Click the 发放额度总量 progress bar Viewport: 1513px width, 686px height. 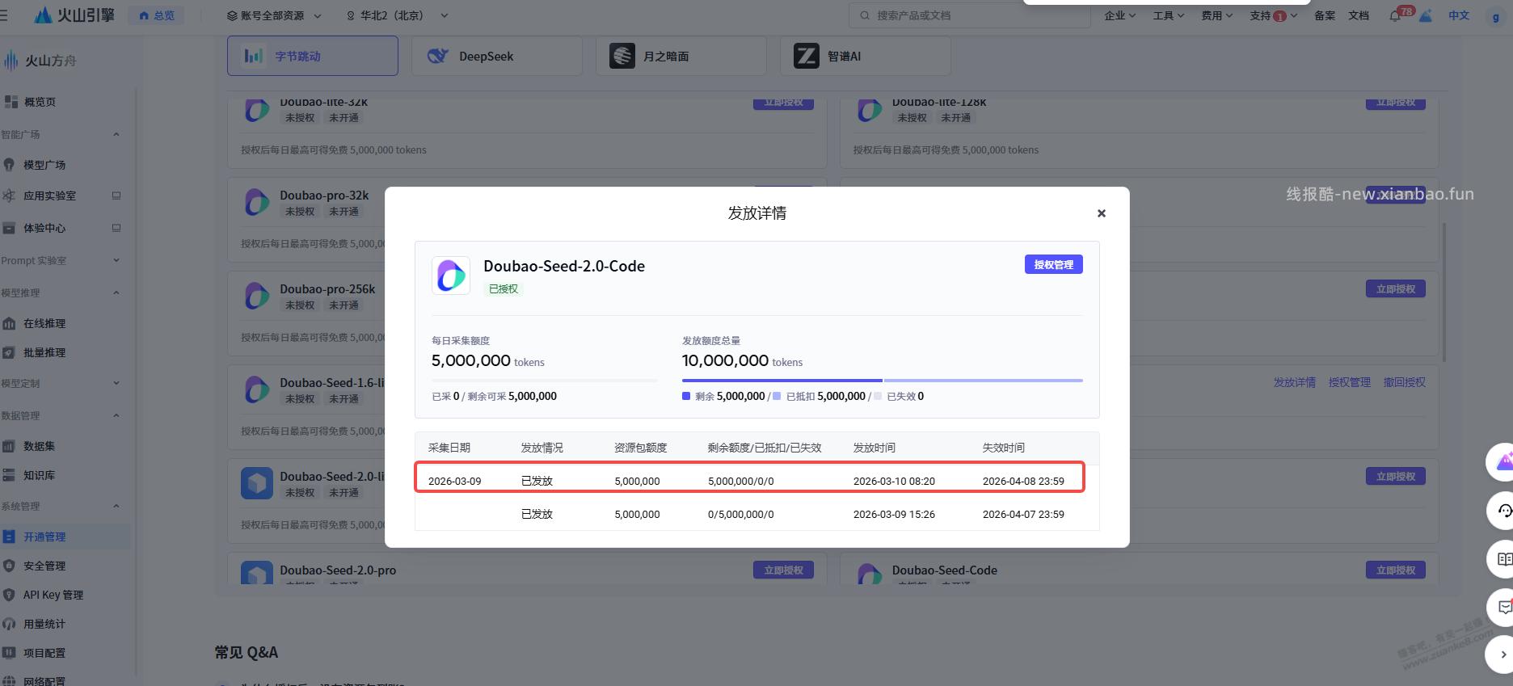pyautogui.click(x=882, y=380)
